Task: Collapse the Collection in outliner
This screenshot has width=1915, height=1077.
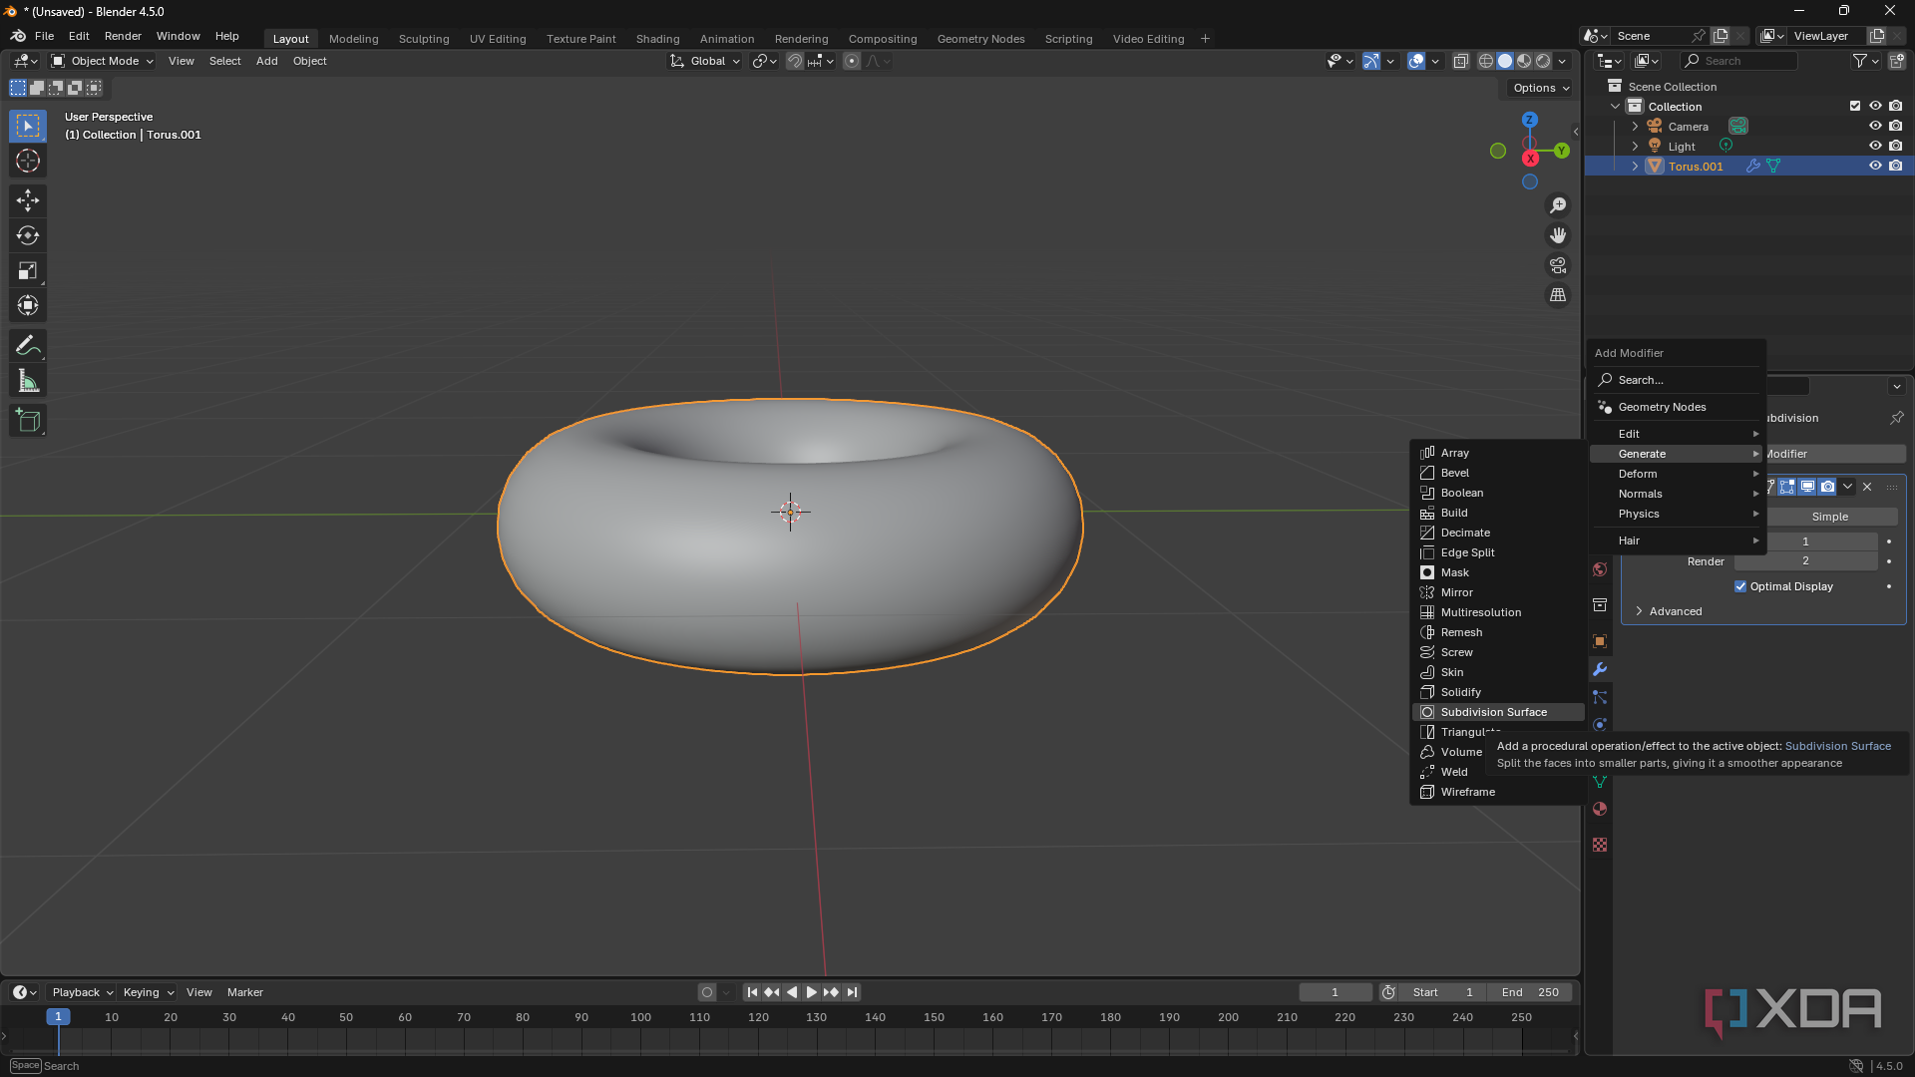Action: (1615, 107)
